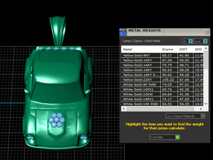This screenshot has height=160, width=213.
Task: Select the Yellow Gold:22KY row
Action: point(162,80)
